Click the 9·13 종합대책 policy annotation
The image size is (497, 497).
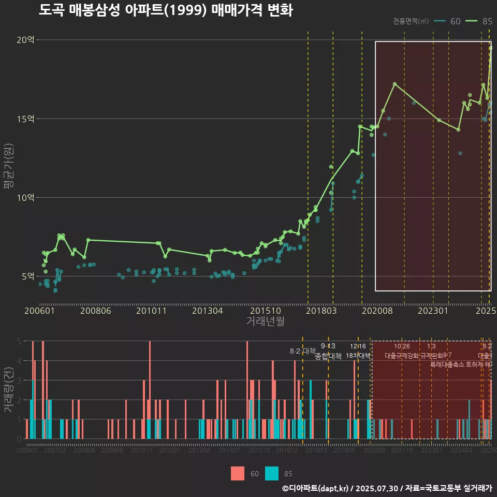pos(328,351)
